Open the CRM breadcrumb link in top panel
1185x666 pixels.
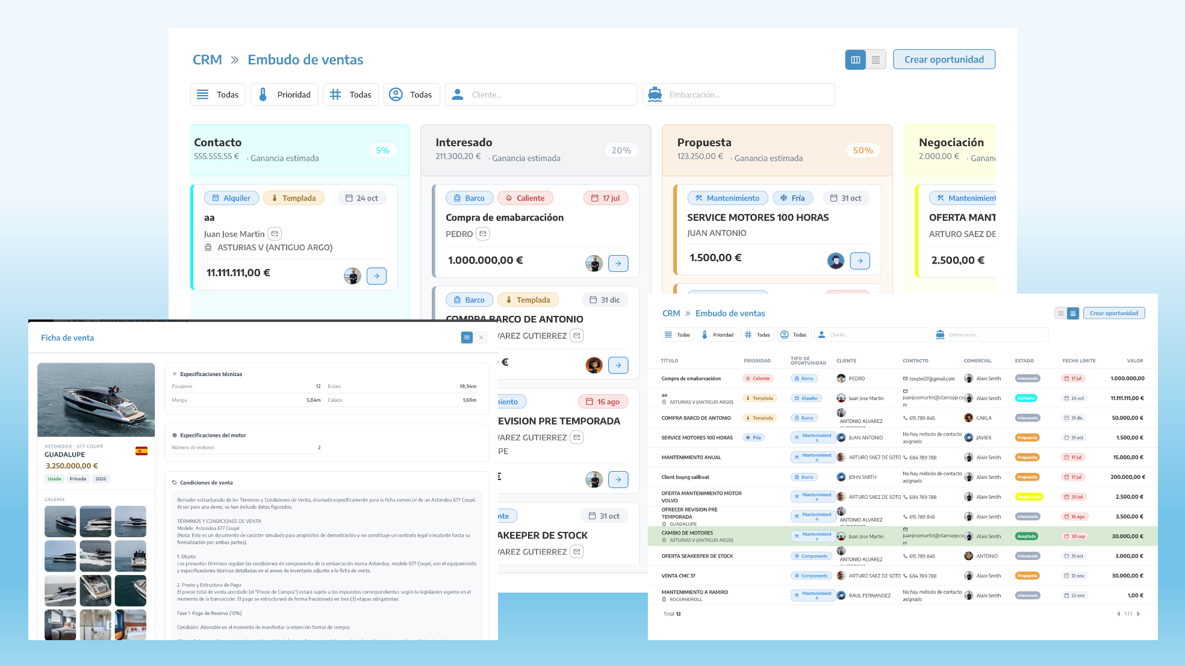tap(207, 60)
